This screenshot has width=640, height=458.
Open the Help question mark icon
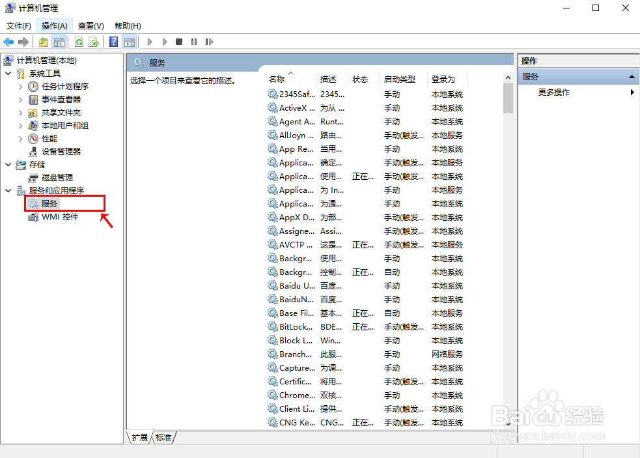tap(114, 42)
